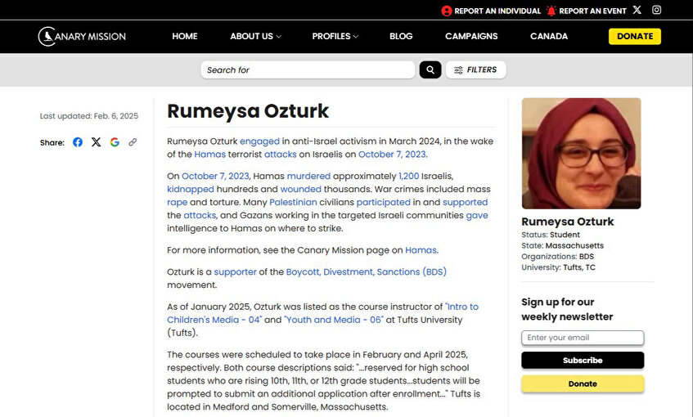Follow the 'wounded' hyperlink

(x=300, y=189)
